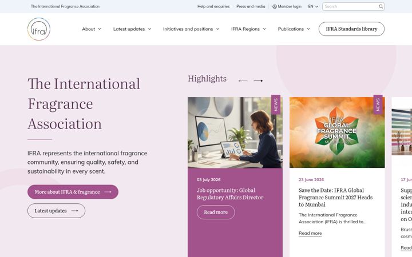The height and width of the screenshot is (257, 412).
Task: Click the 23 June 2026 date text
Action: click(311, 180)
